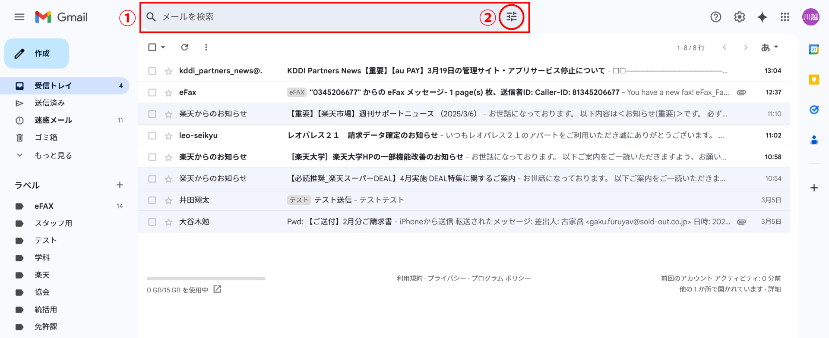Open the Settings gear icon

[x=739, y=17]
